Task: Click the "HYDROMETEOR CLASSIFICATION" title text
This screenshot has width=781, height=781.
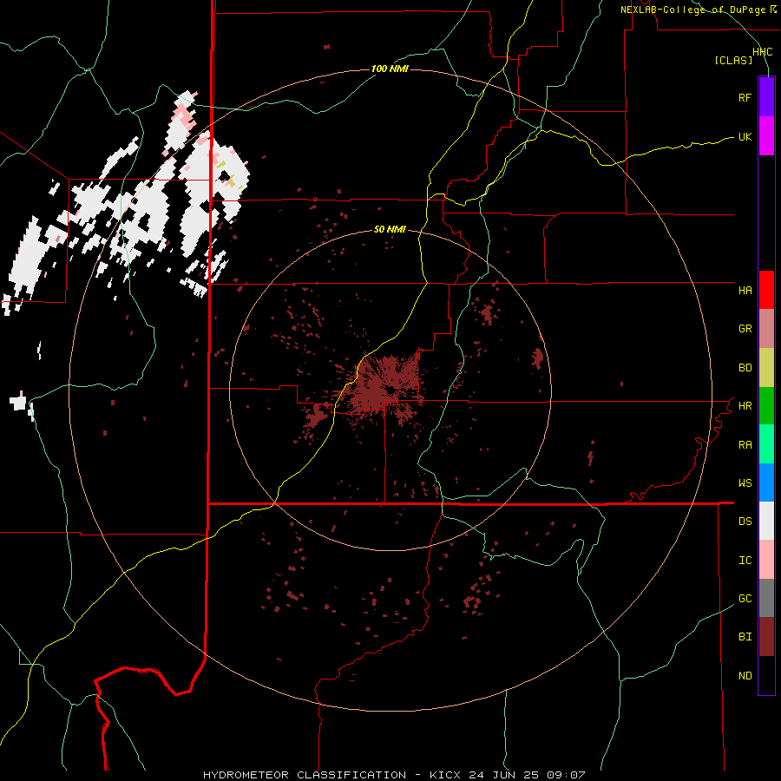Action: [x=305, y=775]
